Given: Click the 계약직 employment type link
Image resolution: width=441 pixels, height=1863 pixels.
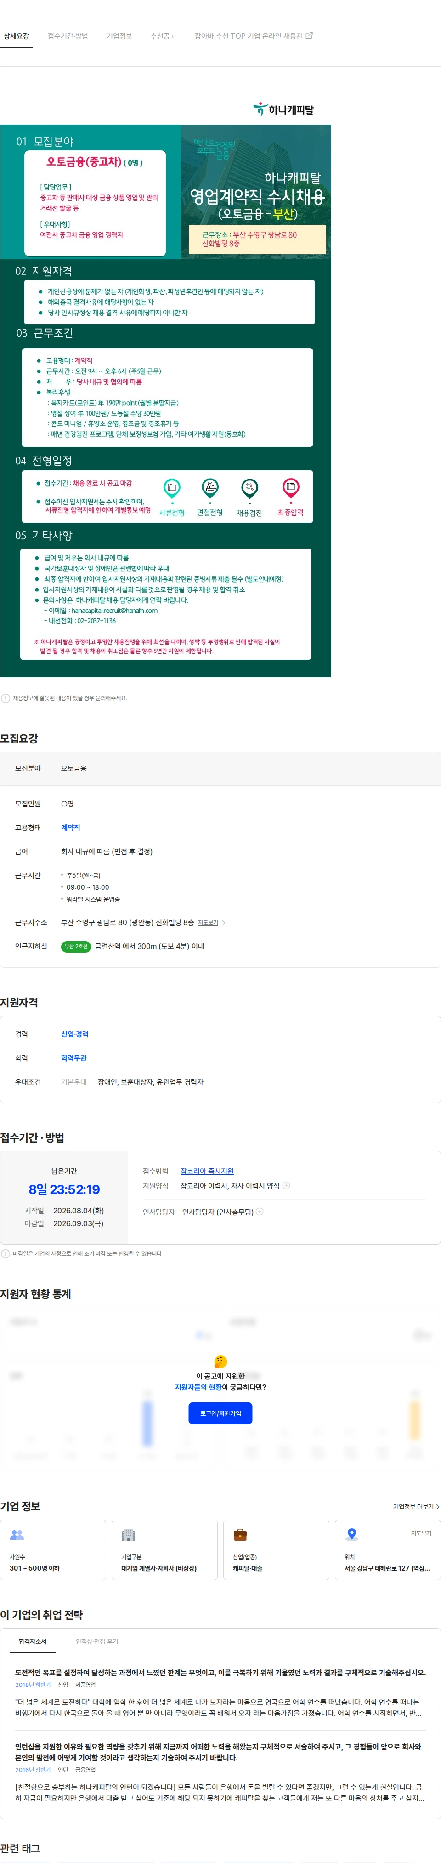Looking at the screenshot, I should (x=71, y=827).
